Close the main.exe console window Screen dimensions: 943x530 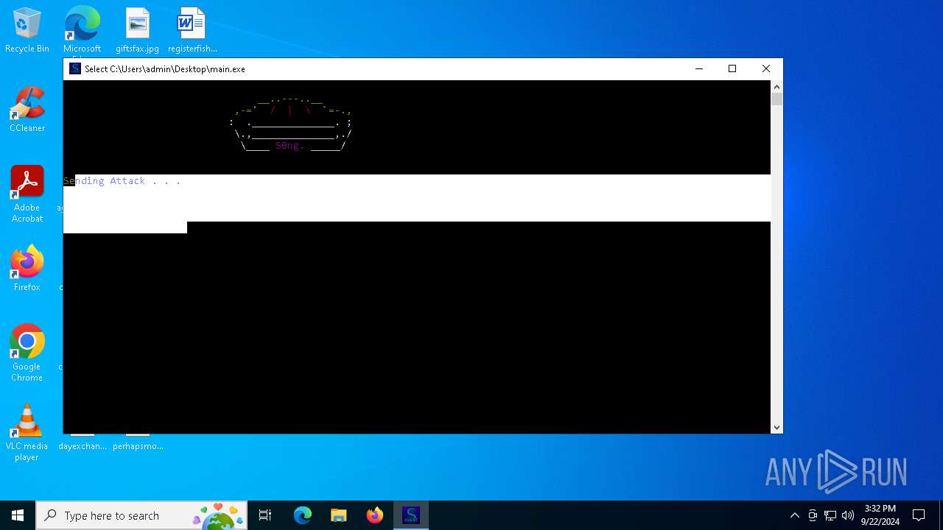(x=766, y=68)
